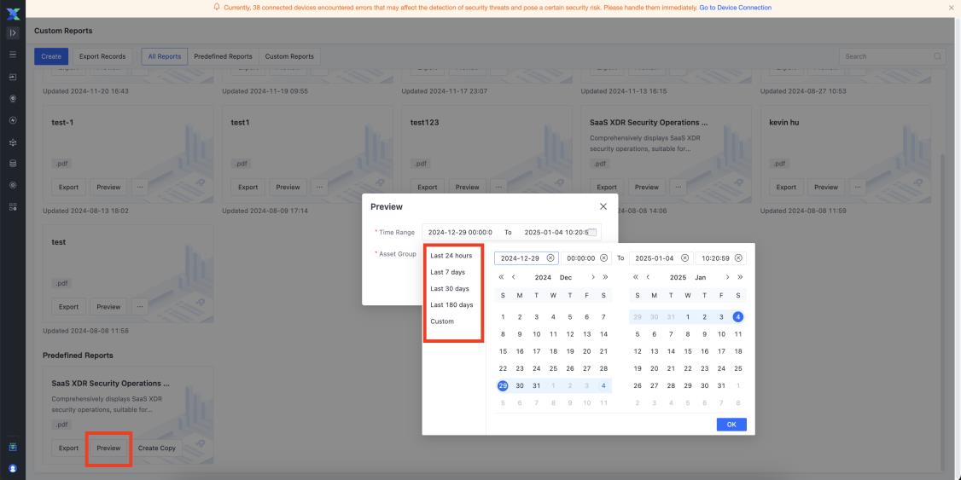
Task: Go to next month in 2024 Dec calendar
Action: (592, 277)
